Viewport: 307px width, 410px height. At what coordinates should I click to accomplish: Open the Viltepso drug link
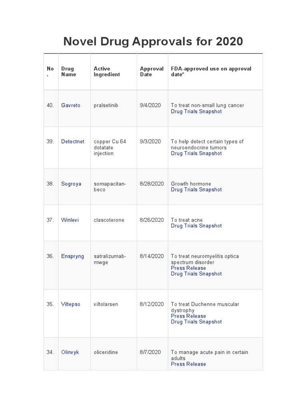tap(71, 304)
